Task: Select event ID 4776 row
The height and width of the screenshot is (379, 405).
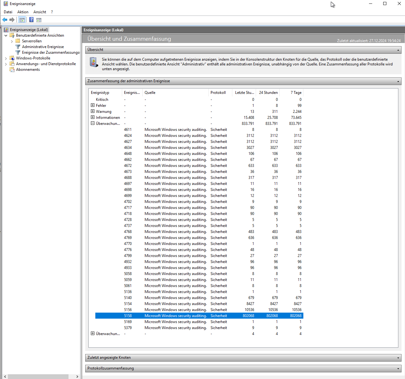Action: 199,249
